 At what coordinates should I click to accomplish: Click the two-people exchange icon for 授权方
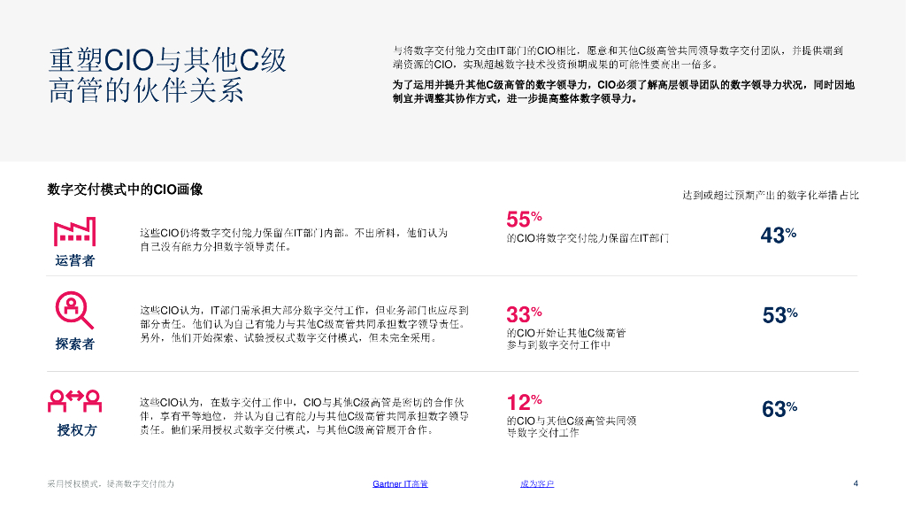point(74,399)
